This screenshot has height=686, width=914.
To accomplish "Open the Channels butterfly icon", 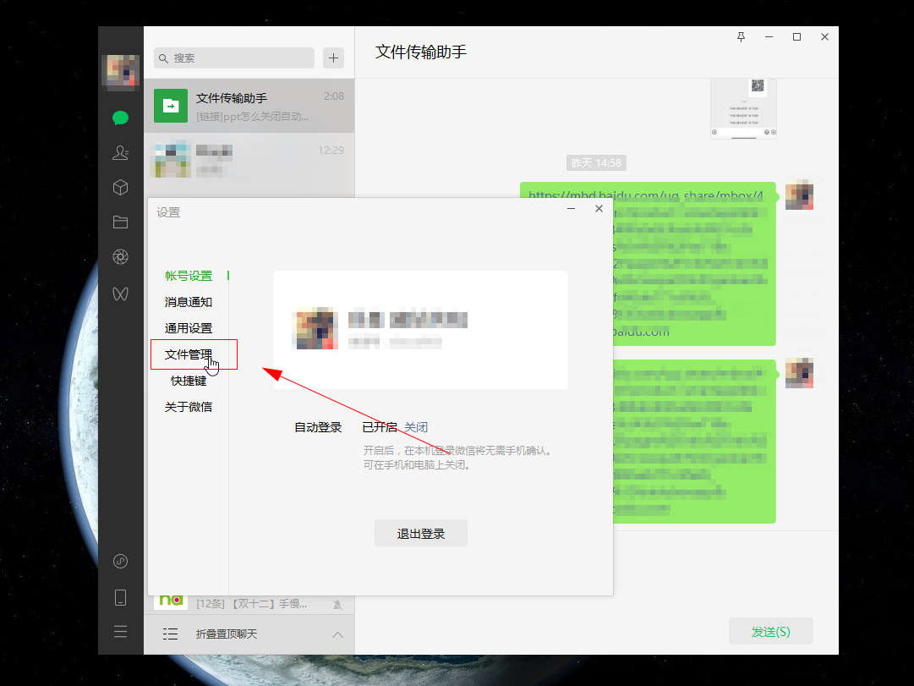I will pos(120,294).
